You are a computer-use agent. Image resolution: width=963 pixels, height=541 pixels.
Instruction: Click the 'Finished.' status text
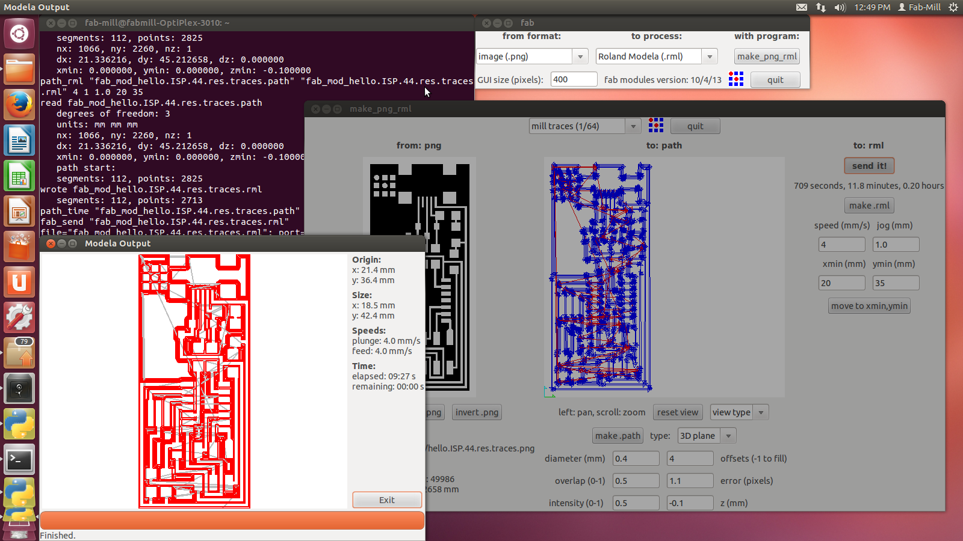[58, 536]
